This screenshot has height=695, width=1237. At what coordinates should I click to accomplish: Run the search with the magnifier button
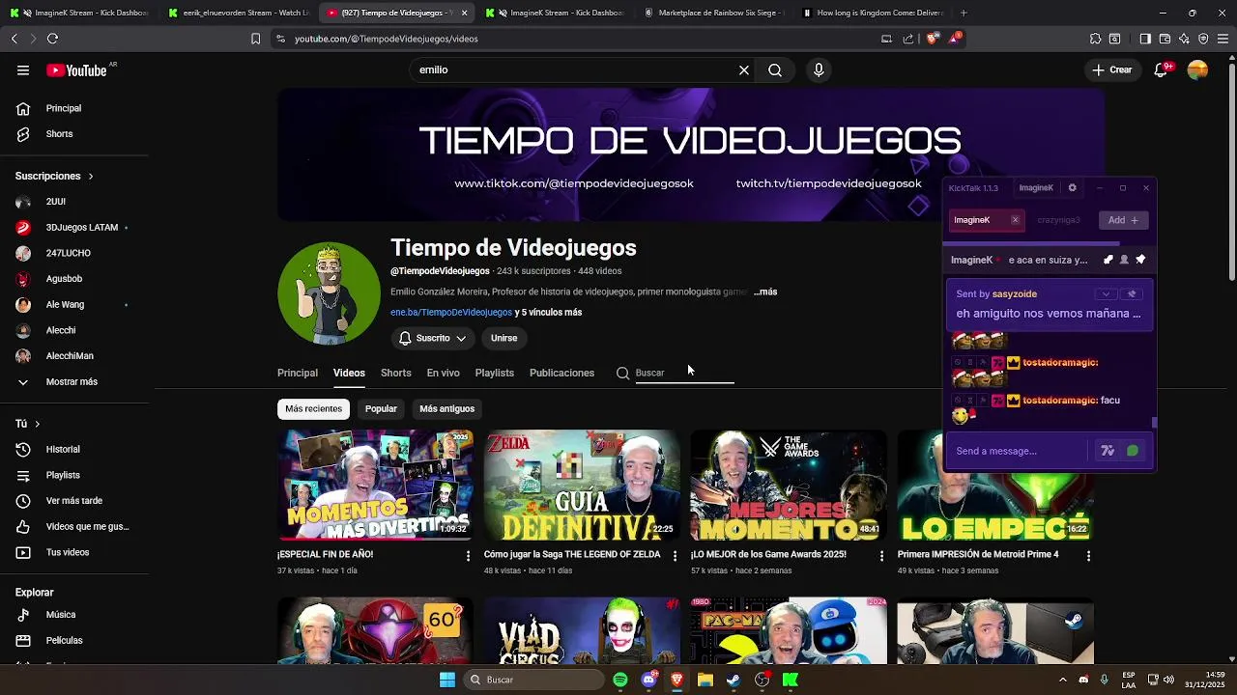pos(775,70)
